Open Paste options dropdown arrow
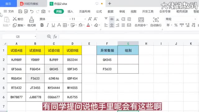199x112 pixels. coord(10,25)
